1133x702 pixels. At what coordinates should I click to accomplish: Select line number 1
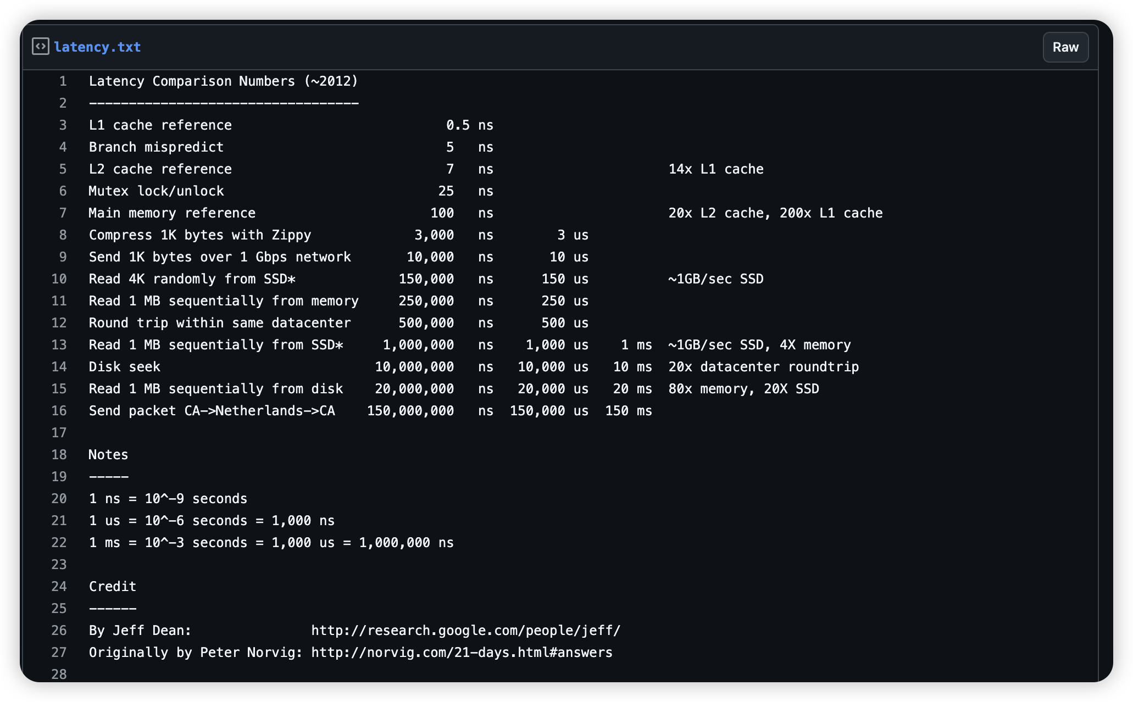coord(63,81)
